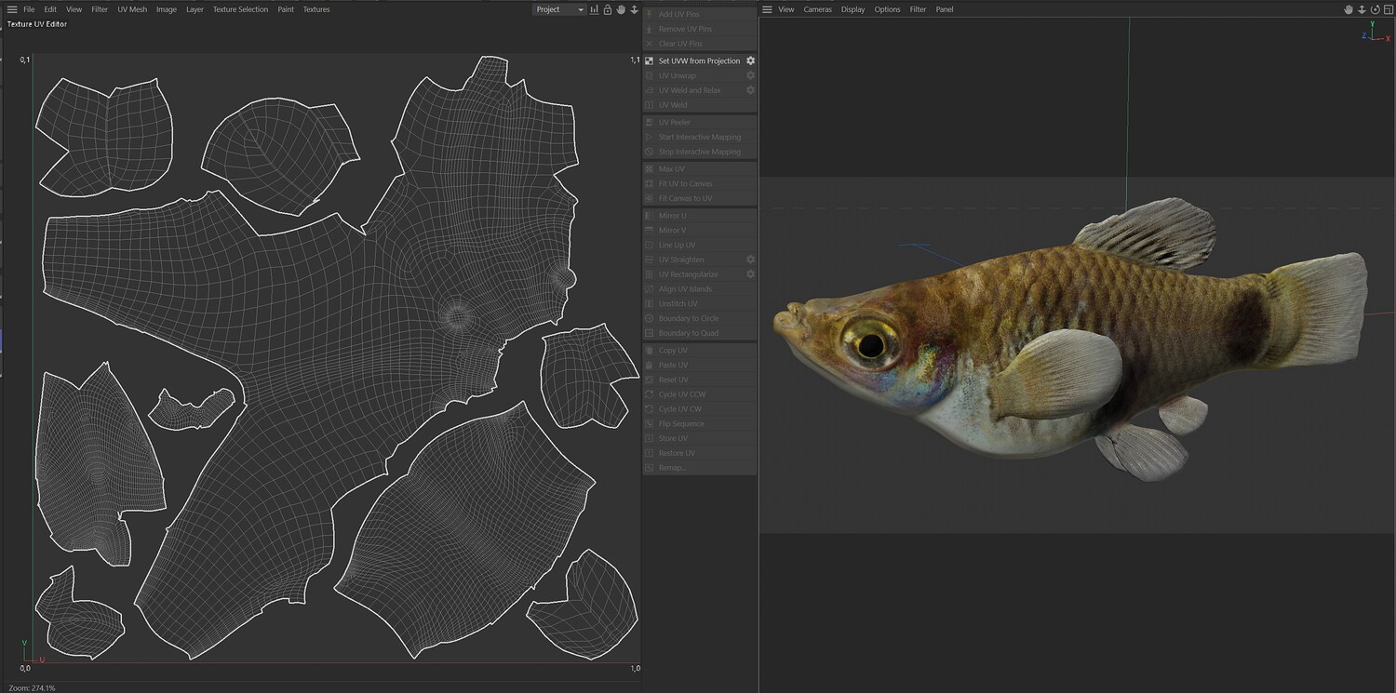The image size is (1396, 693).
Task: Apply Boundary to Circle
Action: pyautogui.click(x=699, y=318)
